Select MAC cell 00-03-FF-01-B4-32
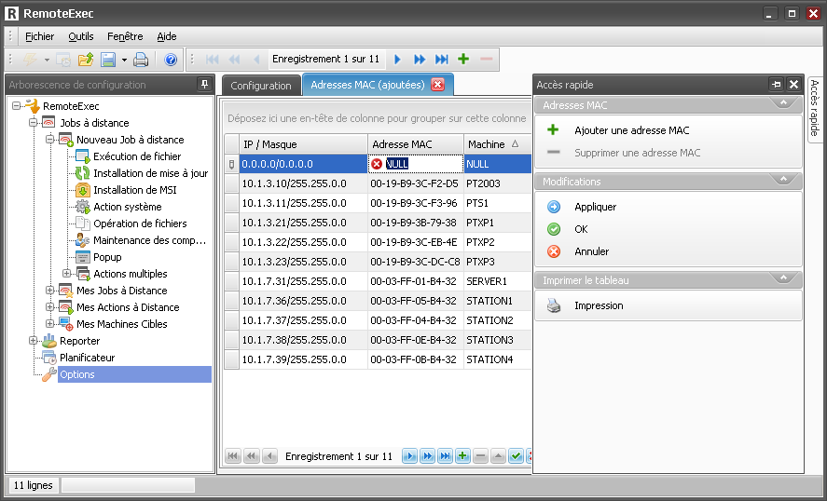827x501 pixels. (x=416, y=281)
